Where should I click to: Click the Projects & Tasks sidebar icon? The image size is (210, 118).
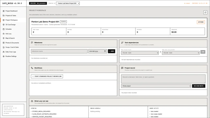(x=4, y=15)
